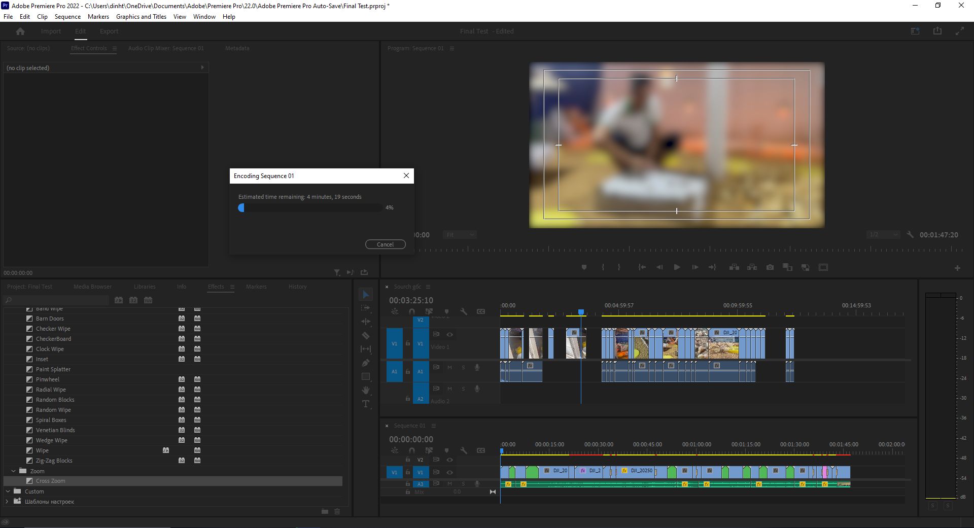Select the Rectangle tool

(x=366, y=376)
